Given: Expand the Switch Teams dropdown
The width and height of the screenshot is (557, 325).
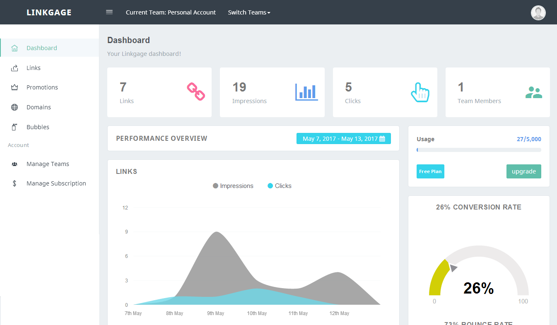Looking at the screenshot, I should click(249, 12).
